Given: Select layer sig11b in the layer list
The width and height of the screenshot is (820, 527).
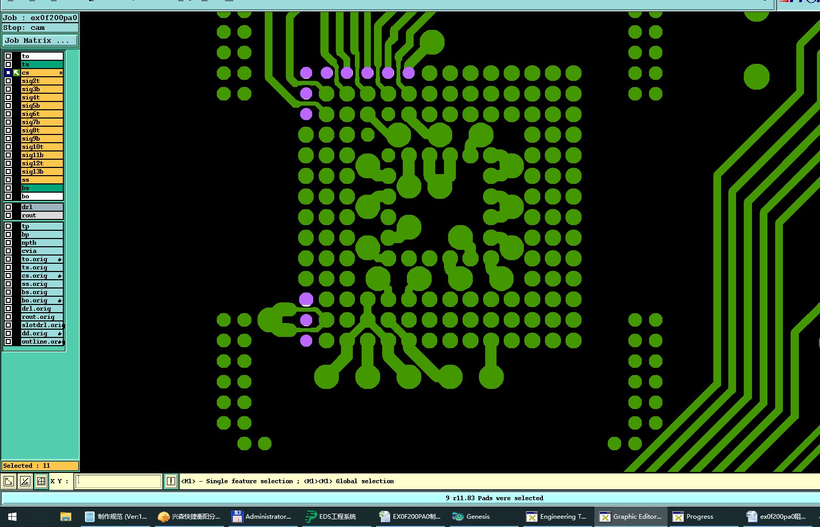Looking at the screenshot, I should pos(42,155).
